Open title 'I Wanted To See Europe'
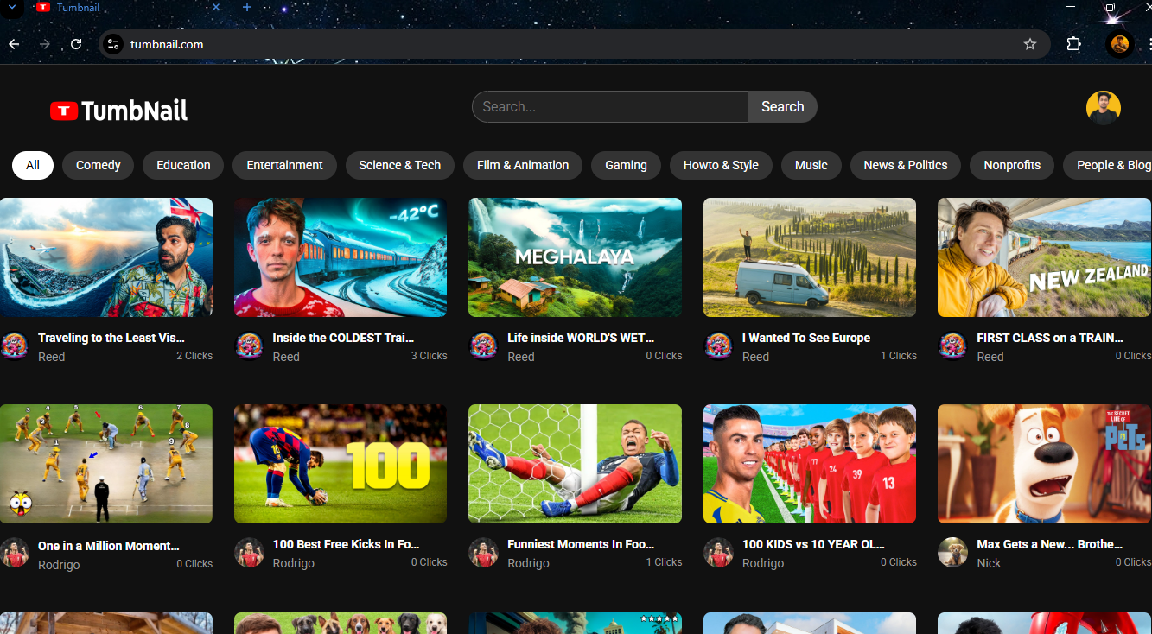This screenshot has height=634, width=1152. pos(806,338)
